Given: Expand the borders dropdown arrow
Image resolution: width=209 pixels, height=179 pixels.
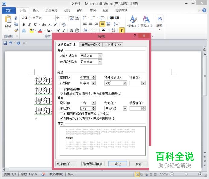Looking at the screenshot, I should tap(97, 30).
